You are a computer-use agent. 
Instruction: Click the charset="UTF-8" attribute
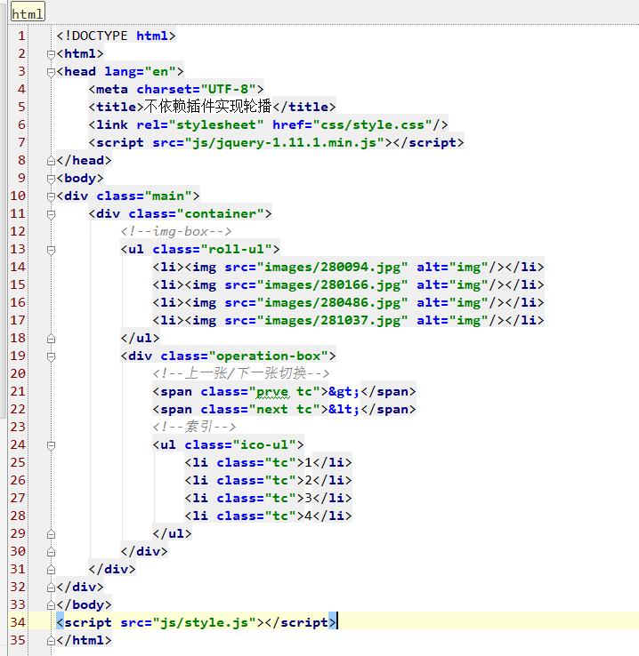tap(196, 89)
